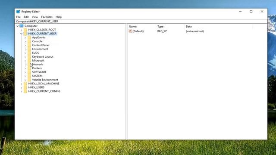Image resolution: width=276 pixels, height=155 pixels.
Task: Open the Favorites menu
Action: click(47, 17)
